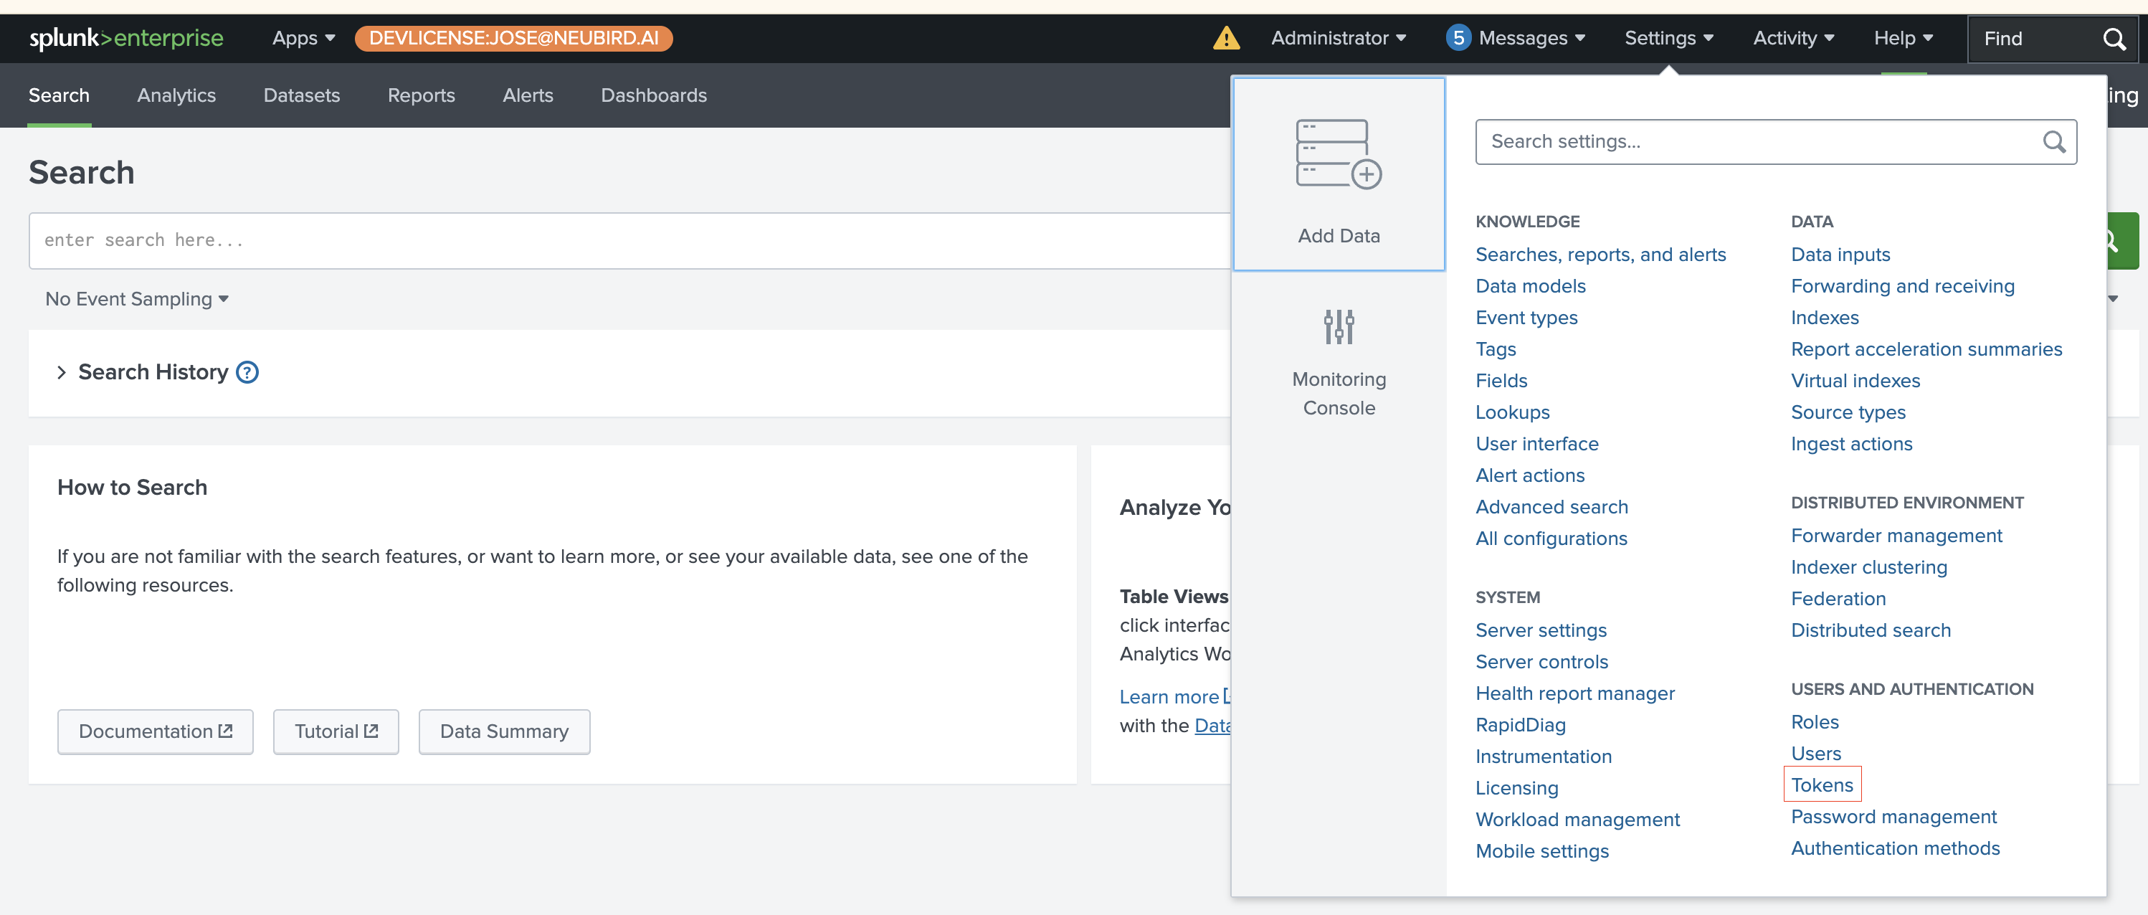Open Data Summary
Screen dimensions: 2148x915
[x=503, y=731]
